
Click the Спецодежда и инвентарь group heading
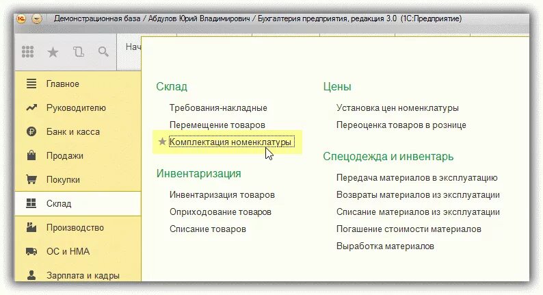388,156
